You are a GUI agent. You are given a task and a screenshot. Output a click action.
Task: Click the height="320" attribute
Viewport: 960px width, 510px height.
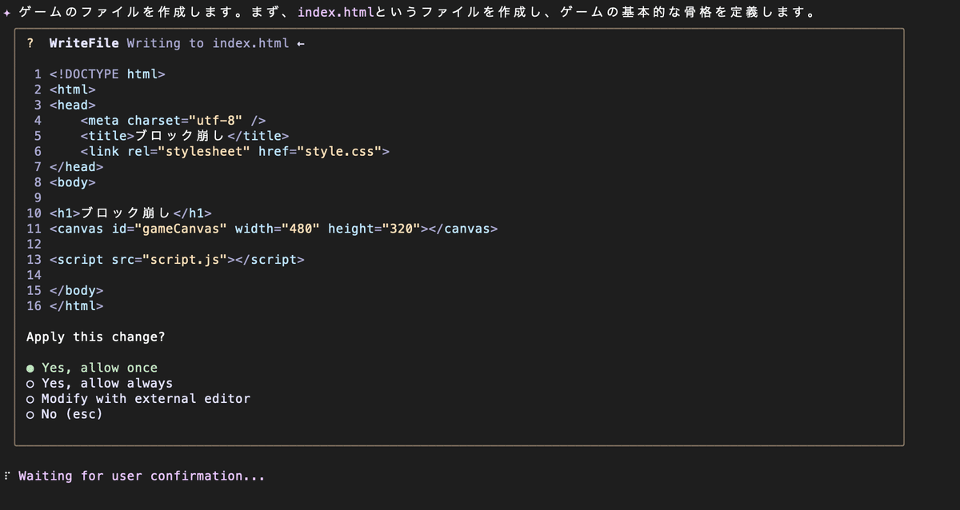tap(374, 229)
